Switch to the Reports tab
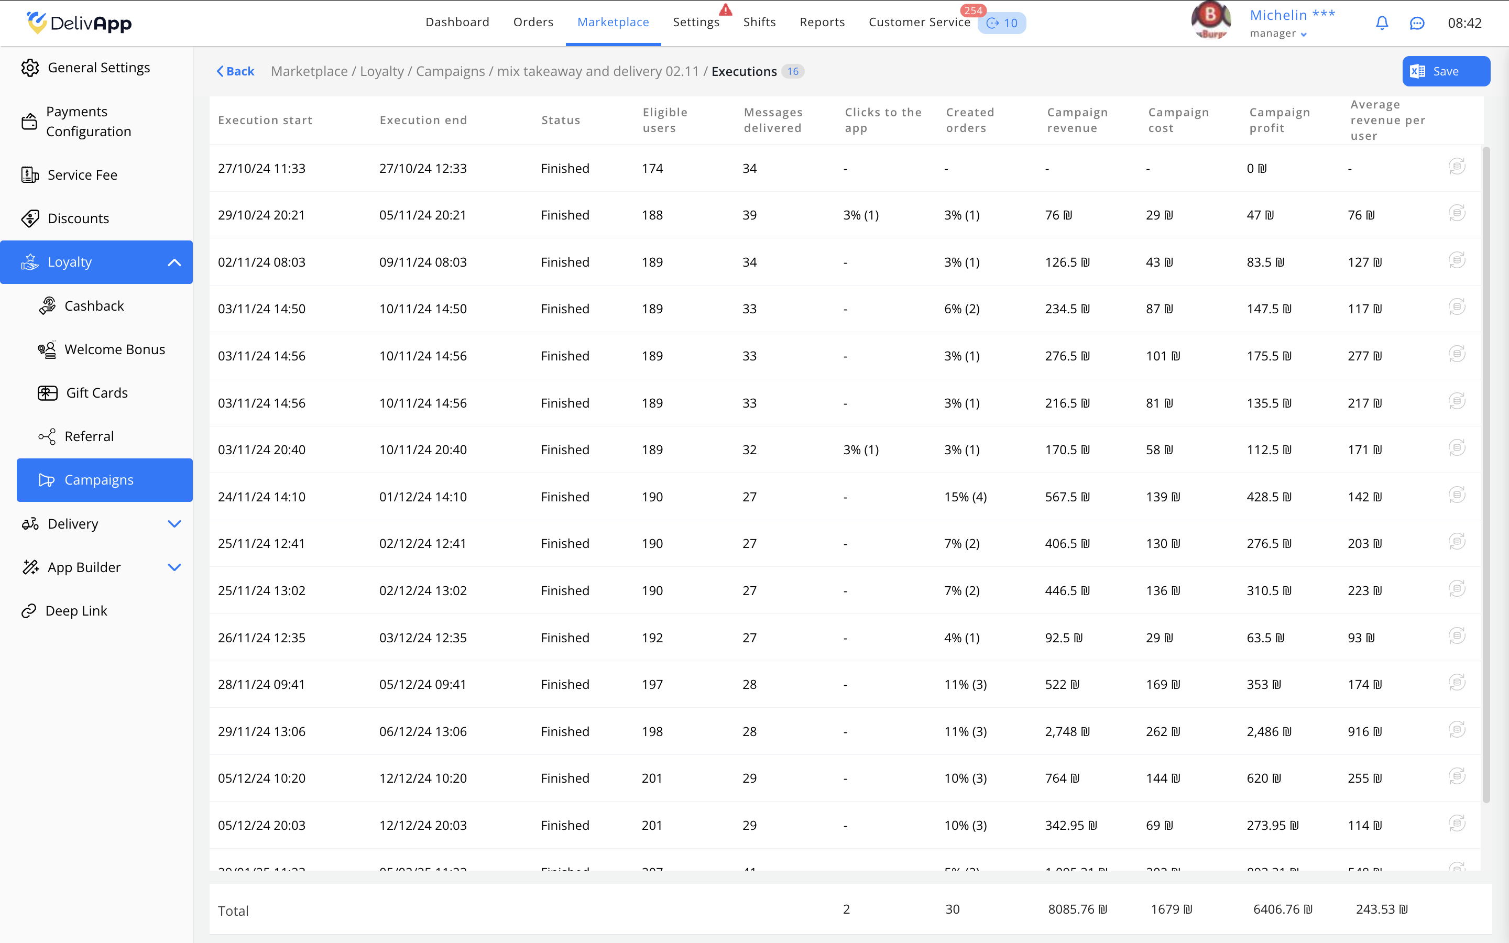1509x943 pixels. 822,23
